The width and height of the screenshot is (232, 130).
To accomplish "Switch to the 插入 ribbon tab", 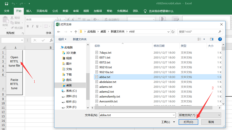I will pyautogui.click(x=29, y=11).
